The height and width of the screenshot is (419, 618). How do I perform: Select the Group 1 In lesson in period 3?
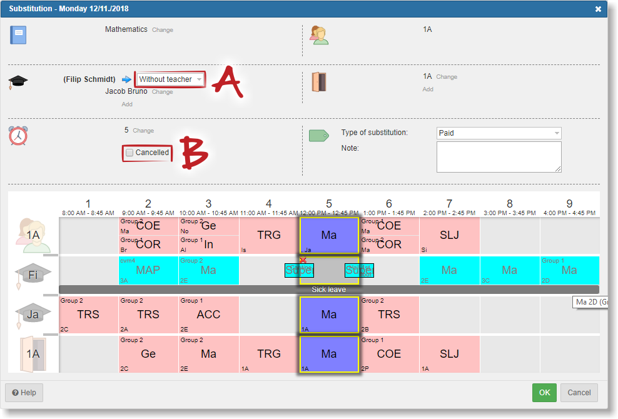point(209,245)
